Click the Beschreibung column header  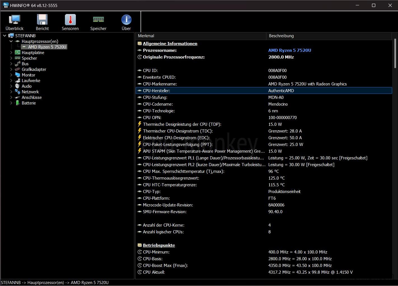pos(329,36)
